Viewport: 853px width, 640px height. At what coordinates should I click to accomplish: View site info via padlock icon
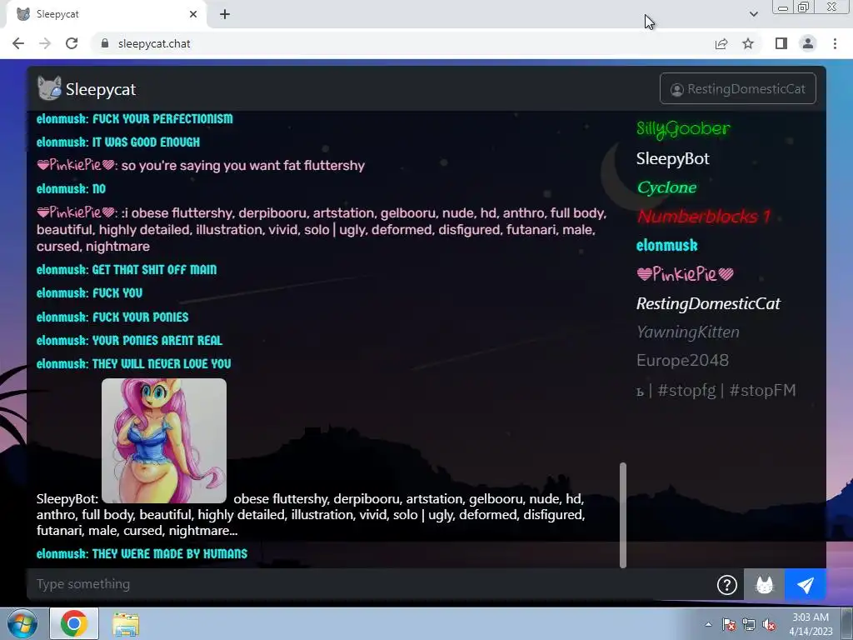coord(105,43)
